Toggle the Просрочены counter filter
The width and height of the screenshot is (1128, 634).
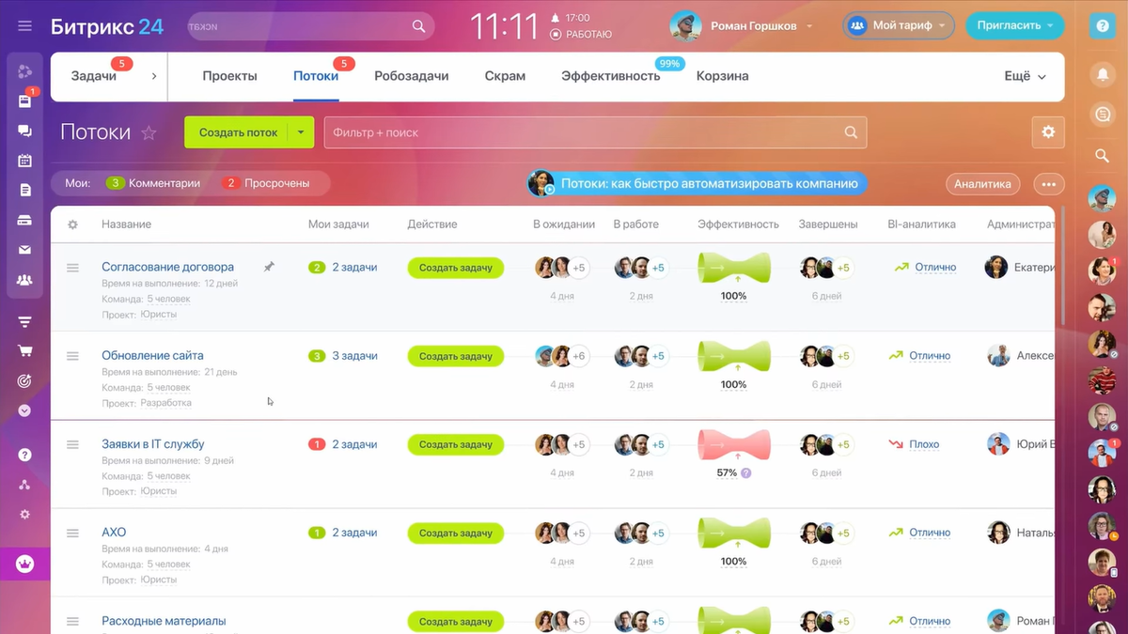[x=266, y=183]
